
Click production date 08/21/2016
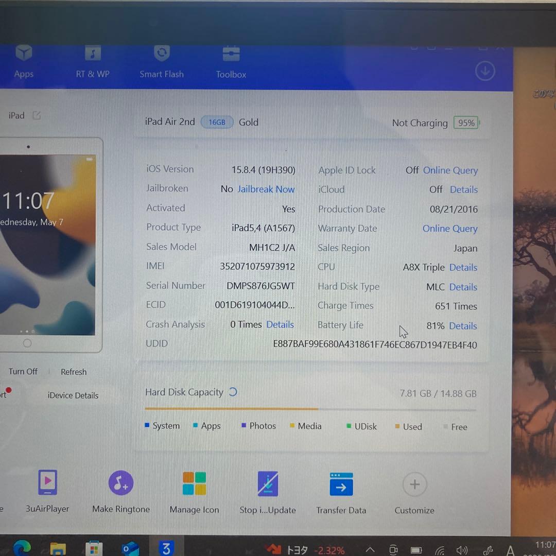pos(454,209)
